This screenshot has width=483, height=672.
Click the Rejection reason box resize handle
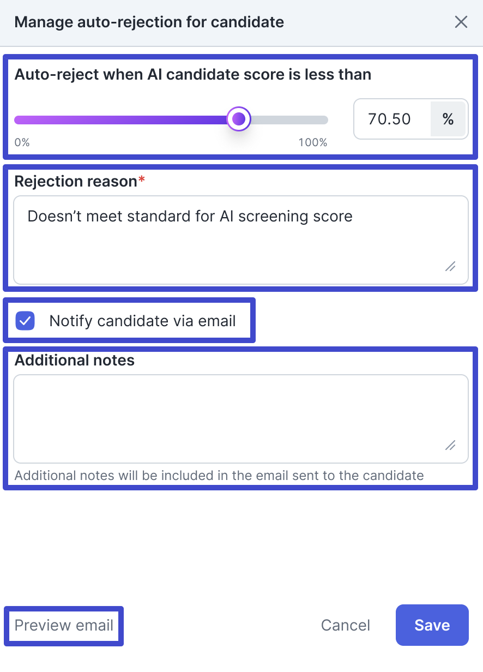(450, 266)
